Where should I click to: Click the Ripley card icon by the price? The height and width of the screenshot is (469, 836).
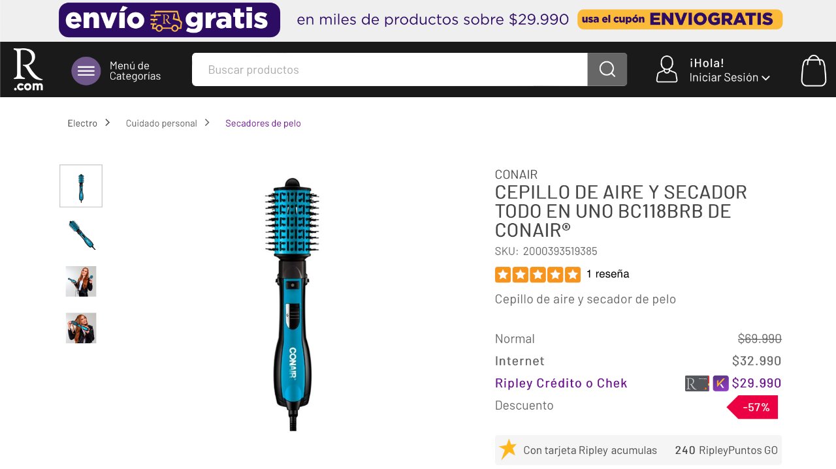pos(697,383)
